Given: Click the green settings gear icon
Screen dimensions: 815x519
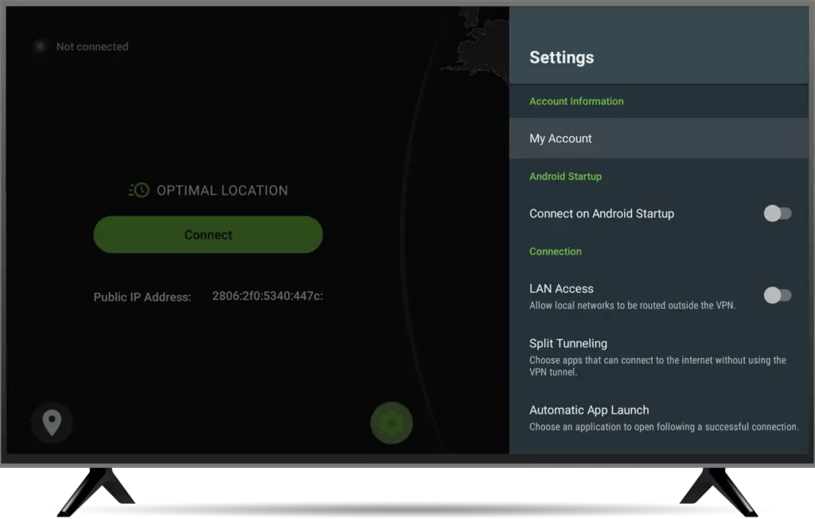Looking at the screenshot, I should (391, 423).
